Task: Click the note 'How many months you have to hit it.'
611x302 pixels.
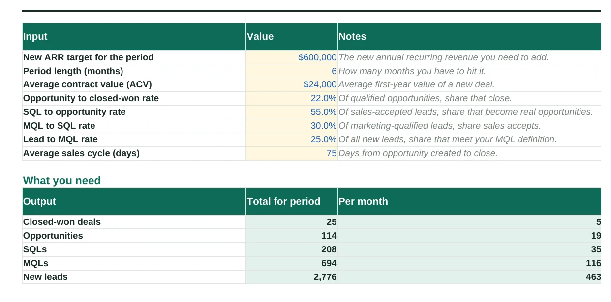Action: [412, 71]
